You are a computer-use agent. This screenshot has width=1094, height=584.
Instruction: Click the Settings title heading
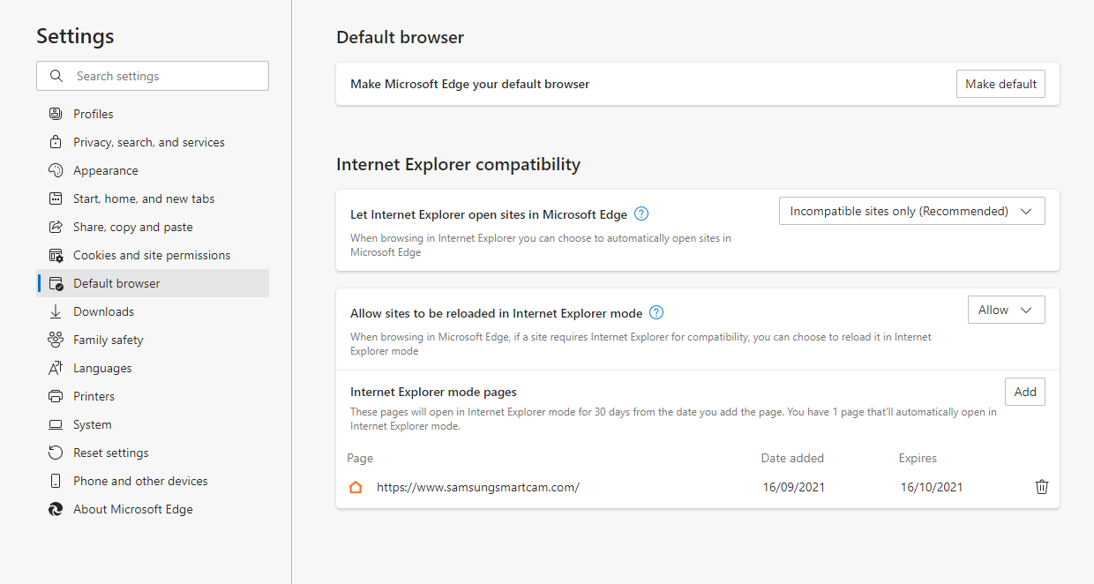pyautogui.click(x=75, y=36)
